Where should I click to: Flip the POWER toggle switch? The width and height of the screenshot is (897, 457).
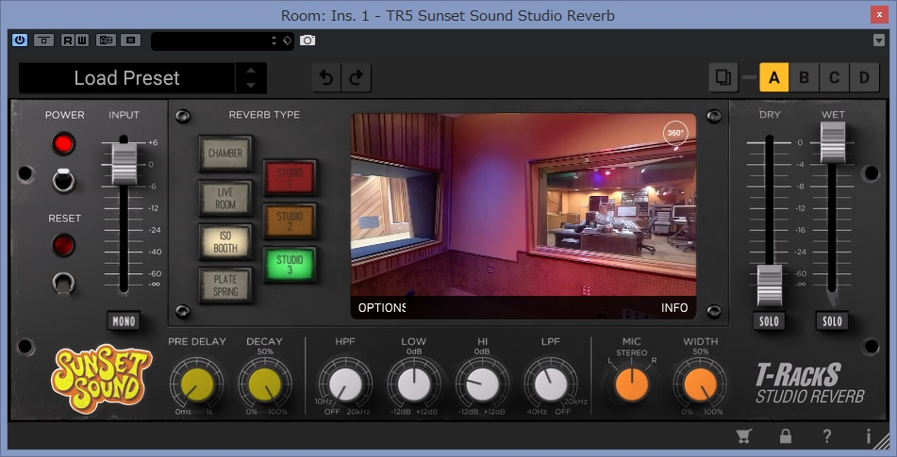pyautogui.click(x=63, y=180)
